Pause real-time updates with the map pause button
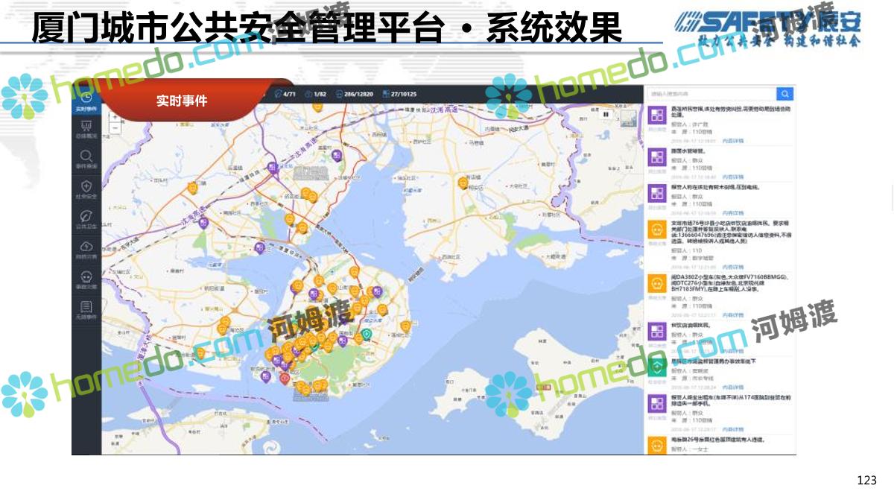This screenshot has width=894, height=503. tap(606, 114)
